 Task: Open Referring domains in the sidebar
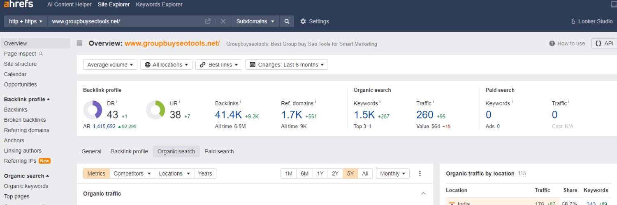tap(26, 130)
